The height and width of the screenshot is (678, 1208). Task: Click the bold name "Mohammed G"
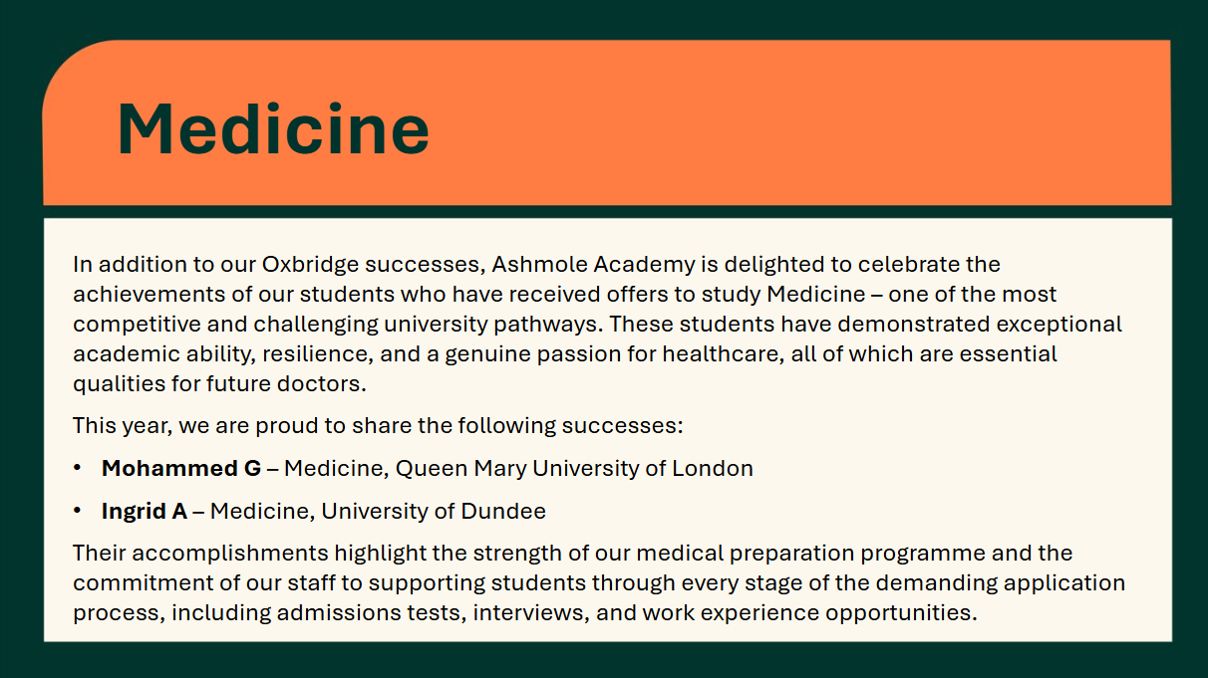coord(181,468)
